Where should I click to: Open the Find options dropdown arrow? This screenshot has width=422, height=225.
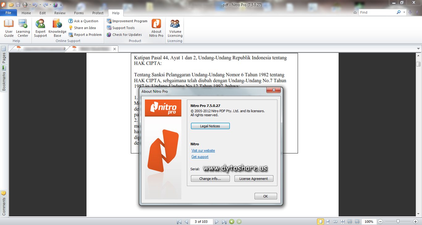[404, 12]
